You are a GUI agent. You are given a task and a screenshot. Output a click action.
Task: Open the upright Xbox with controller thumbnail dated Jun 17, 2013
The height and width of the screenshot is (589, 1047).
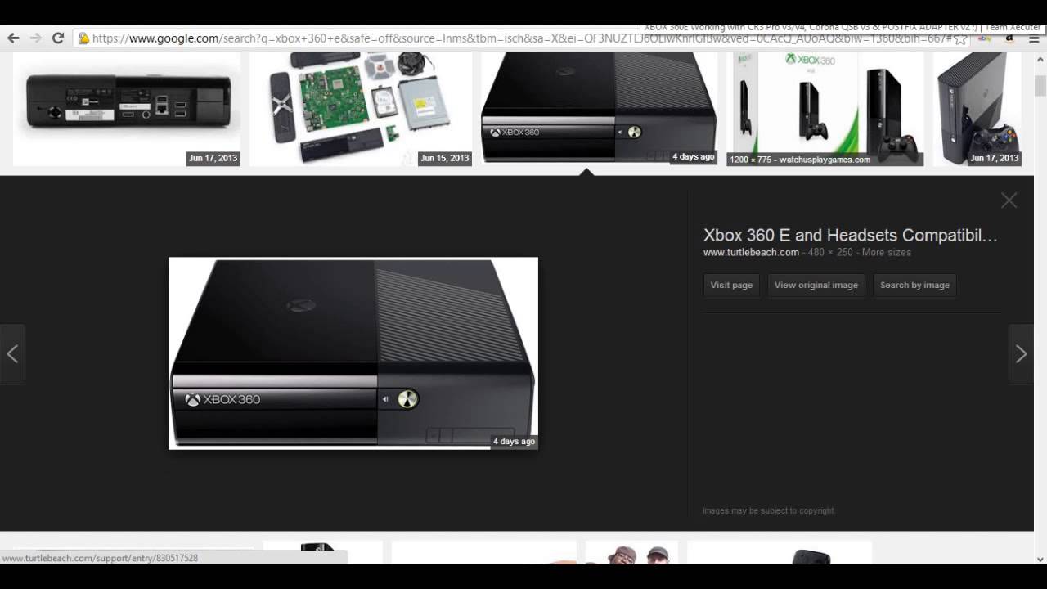click(x=977, y=109)
